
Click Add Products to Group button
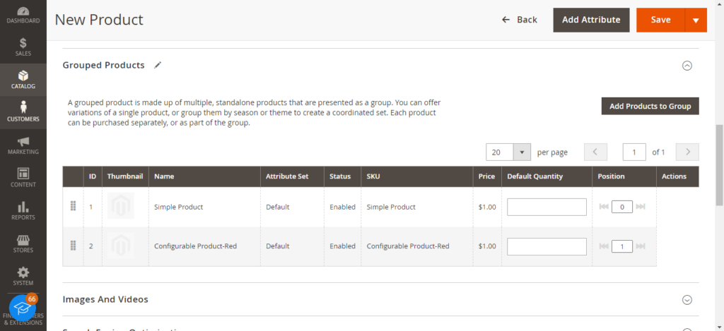click(x=650, y=106)
